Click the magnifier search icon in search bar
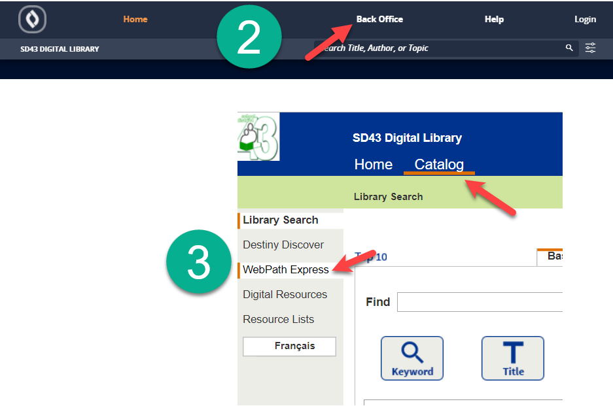 pyautogui.click(x=569, y=48)
